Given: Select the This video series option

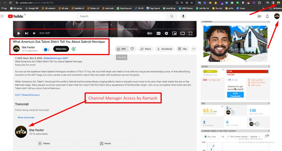Looking at the screenshot, I should pos(211,137).
